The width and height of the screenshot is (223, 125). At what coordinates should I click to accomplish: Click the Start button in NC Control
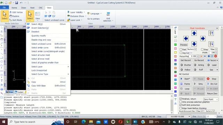[185, 79]
